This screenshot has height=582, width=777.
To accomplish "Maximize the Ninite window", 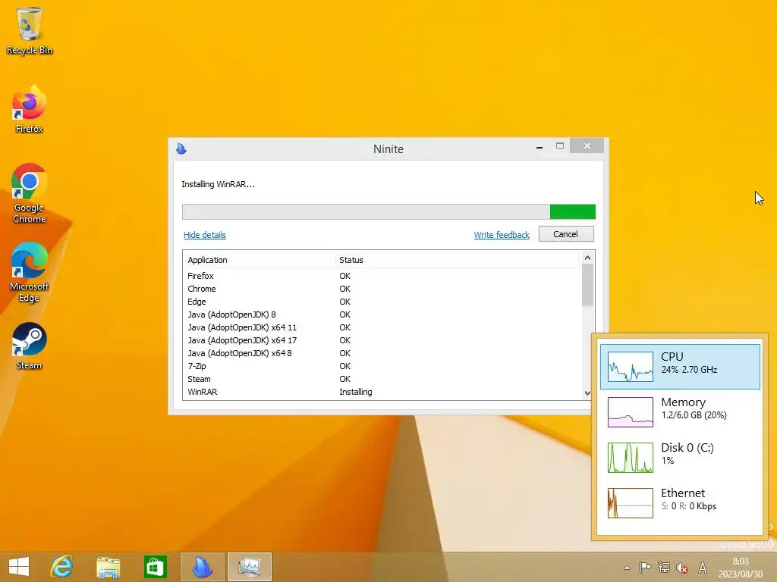I will [560, 146].
